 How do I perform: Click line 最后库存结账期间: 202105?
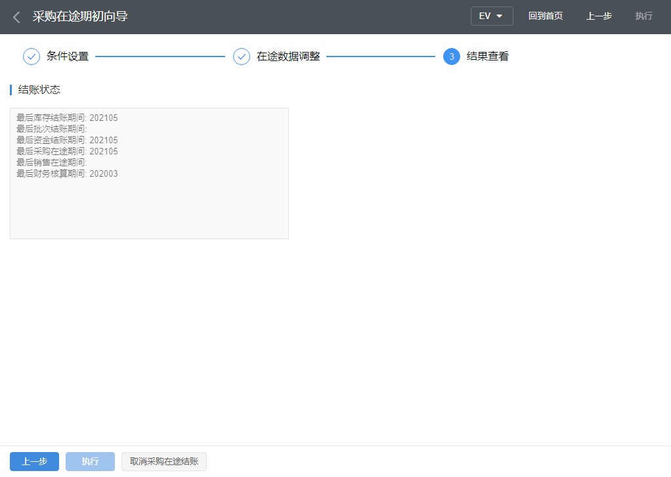pyautogui.click(x=67, y=118)
